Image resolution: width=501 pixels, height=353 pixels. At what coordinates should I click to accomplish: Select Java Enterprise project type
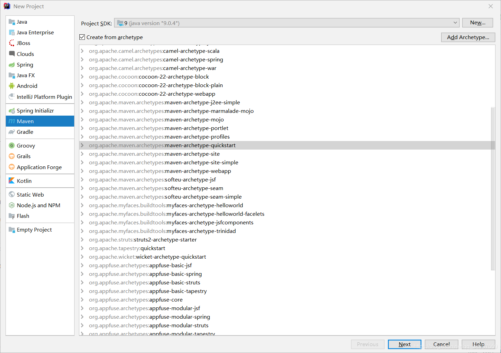click(x=40, y=33)
